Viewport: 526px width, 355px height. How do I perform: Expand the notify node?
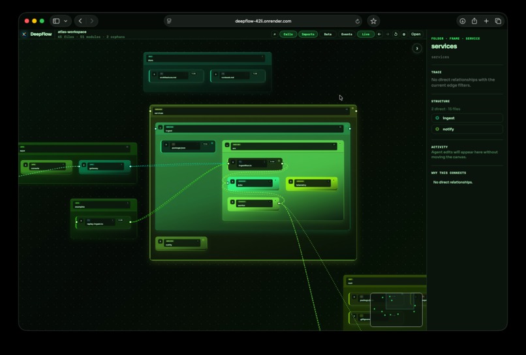pos(161,242)
